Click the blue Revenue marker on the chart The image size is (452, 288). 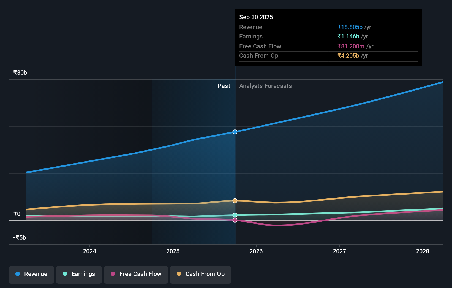[235, 132]
